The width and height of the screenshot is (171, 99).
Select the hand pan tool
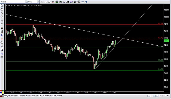click(x=2, y=9)
